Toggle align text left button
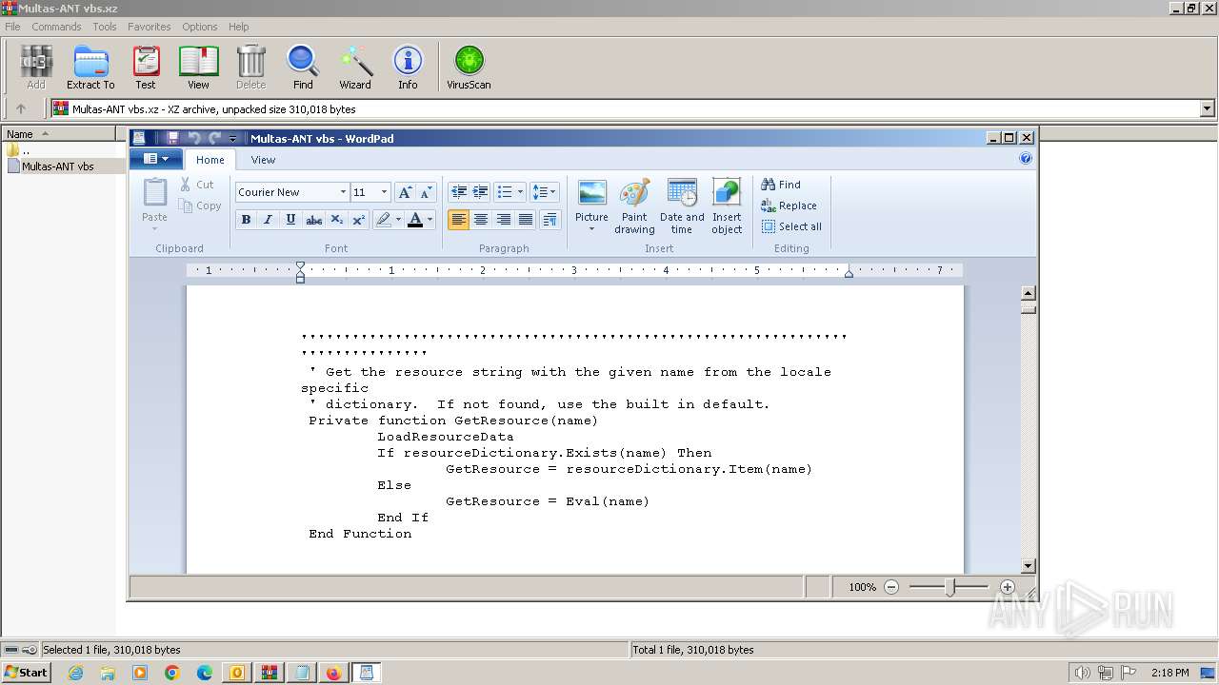 tap(459, 220)
